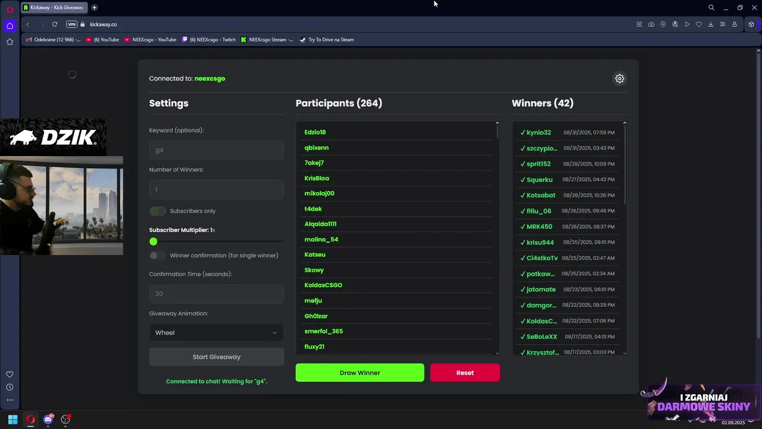Image resolution: width=762 pixels, height=429 pixels.
Task: Open sidebar favorites heart icon
Action: tap(10, 374)
